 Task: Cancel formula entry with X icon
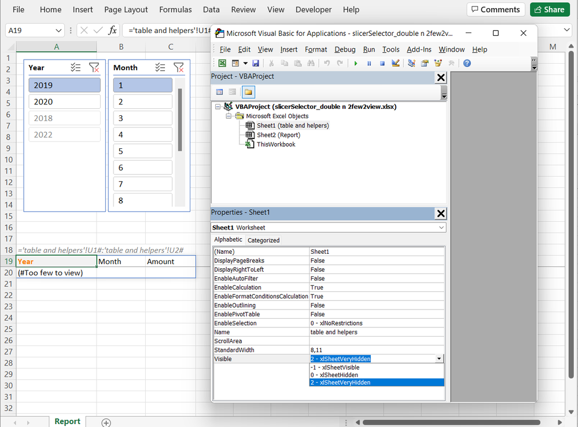[84, 30]
